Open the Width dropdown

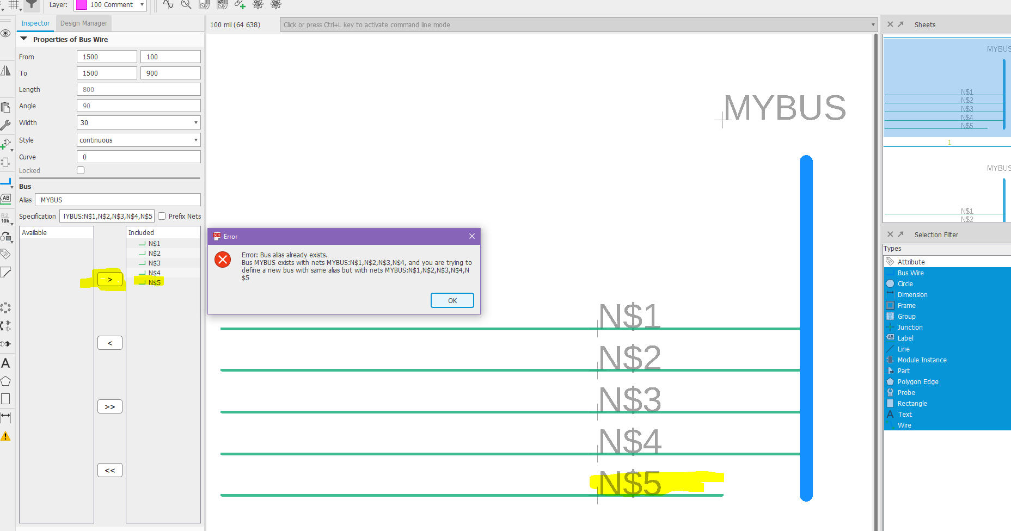pyautogui.click(x=139, y=122)
